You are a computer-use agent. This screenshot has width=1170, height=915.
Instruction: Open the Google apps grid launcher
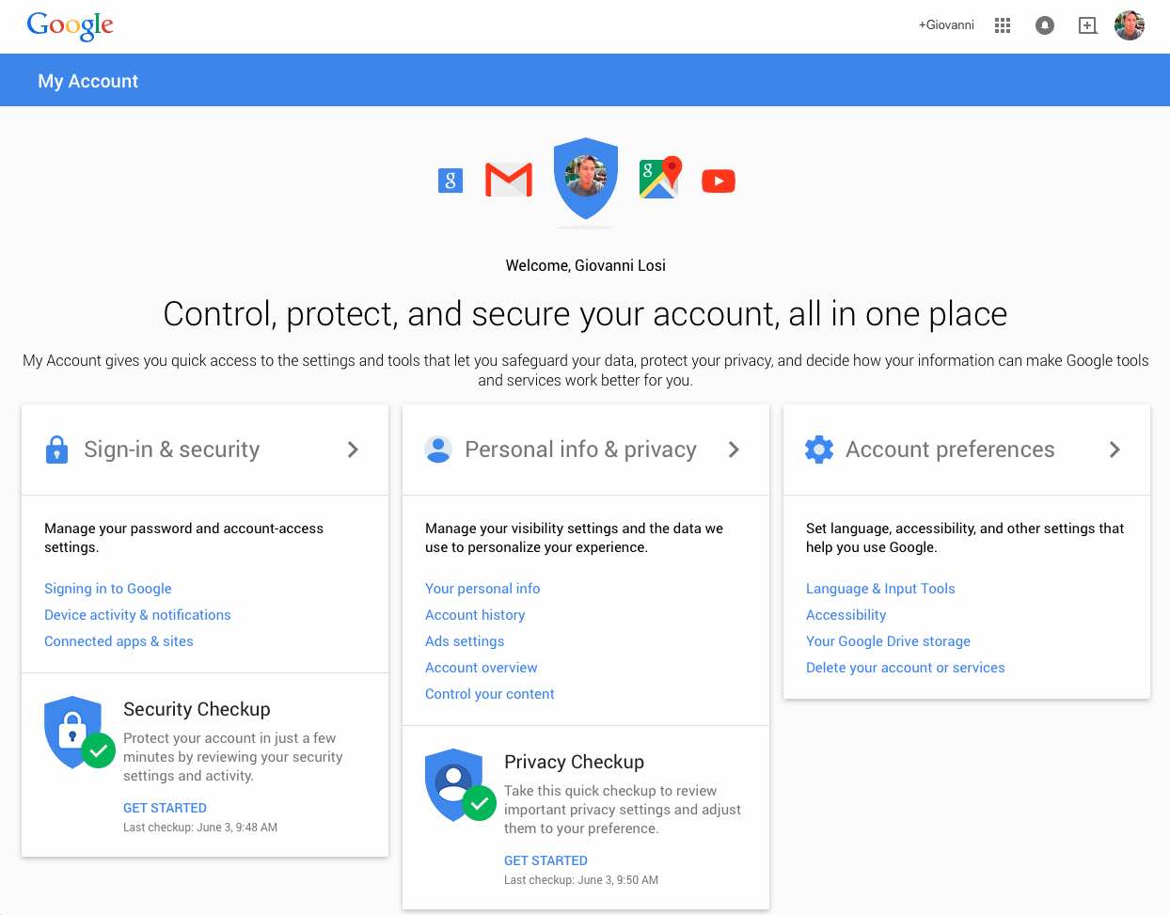1003,25
